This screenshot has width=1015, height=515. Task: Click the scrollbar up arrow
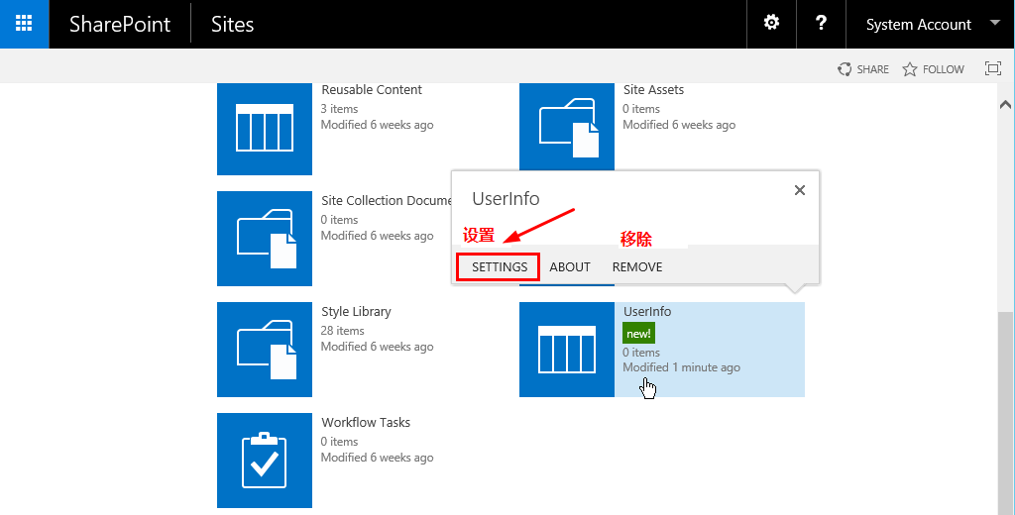[x=1005, y=103]
